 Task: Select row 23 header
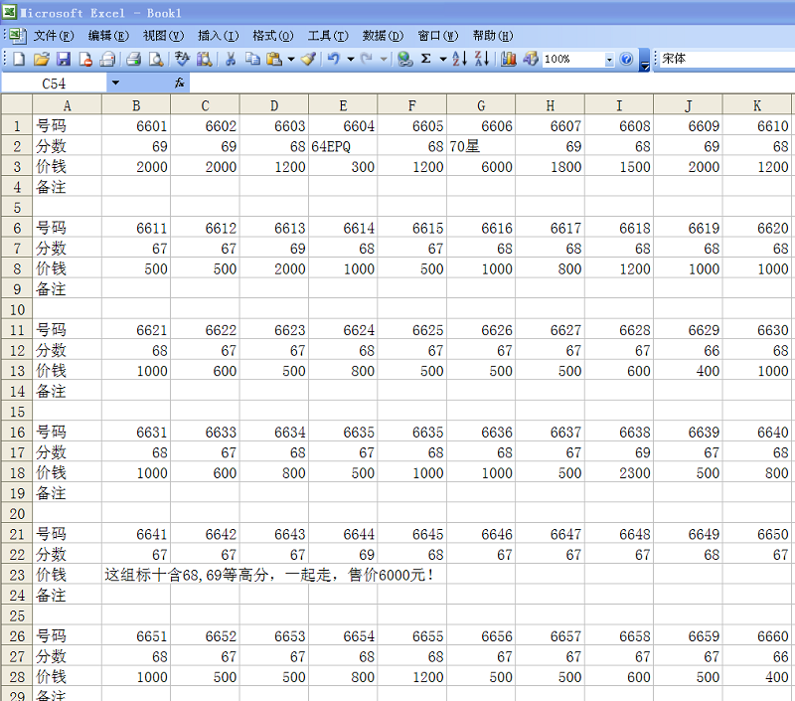click(x=16, y=575)
